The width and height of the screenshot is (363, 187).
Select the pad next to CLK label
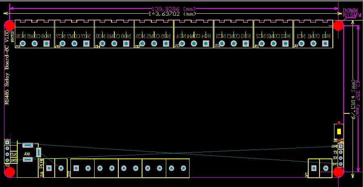click(7, 154)
